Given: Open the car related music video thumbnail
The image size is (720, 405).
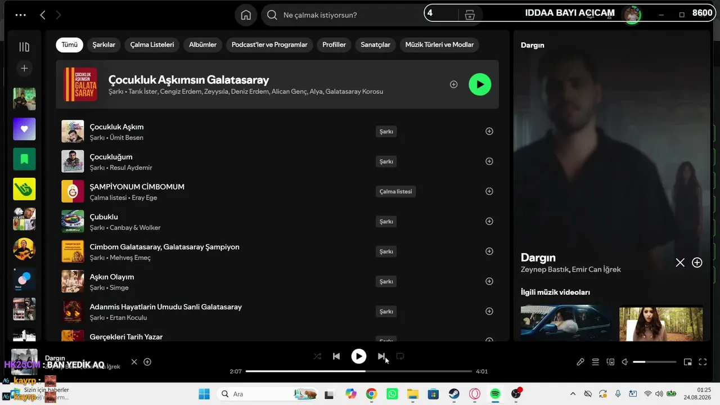Looking at the screenshot, I should coord(567,323).
